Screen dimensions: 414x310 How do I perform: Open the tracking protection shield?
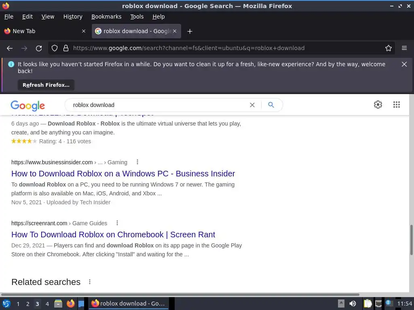pyautogui.click(x=55, y=48)
